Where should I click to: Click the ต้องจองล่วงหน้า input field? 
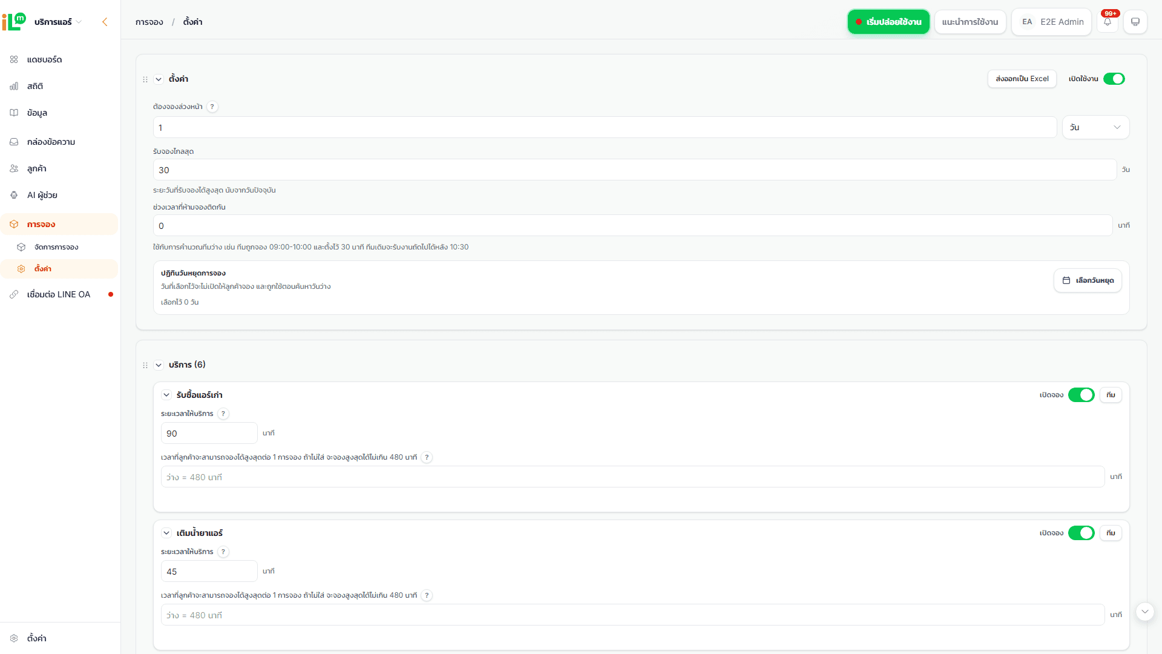pyautogui.click(x=605, y=127)
